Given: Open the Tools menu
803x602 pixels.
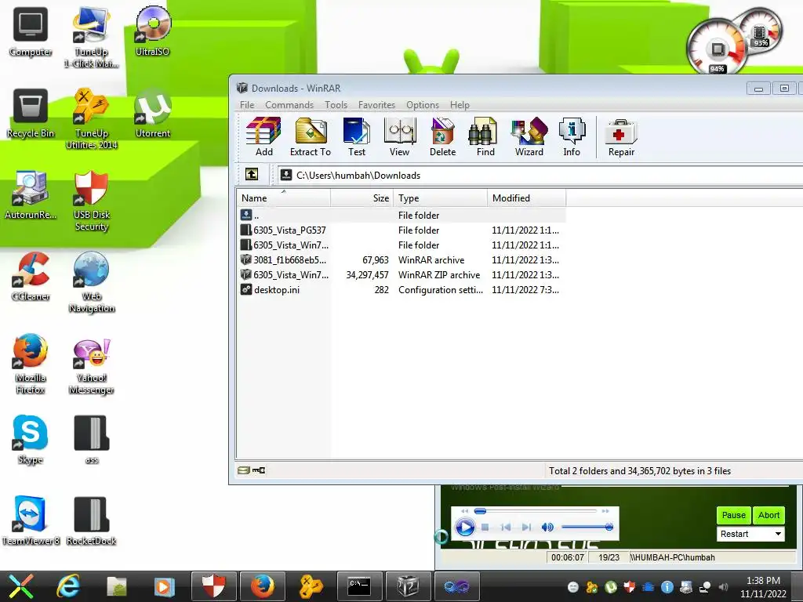Looking at the screenshot, I should (336, 104).
